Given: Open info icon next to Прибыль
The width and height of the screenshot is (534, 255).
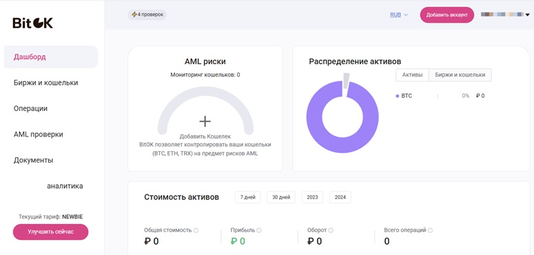Looking at the screenshot, I should point(259,230).
